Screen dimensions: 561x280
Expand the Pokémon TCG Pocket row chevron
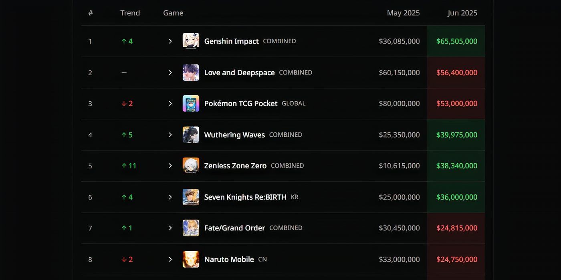pyautogui.click(x=170, y=104)
